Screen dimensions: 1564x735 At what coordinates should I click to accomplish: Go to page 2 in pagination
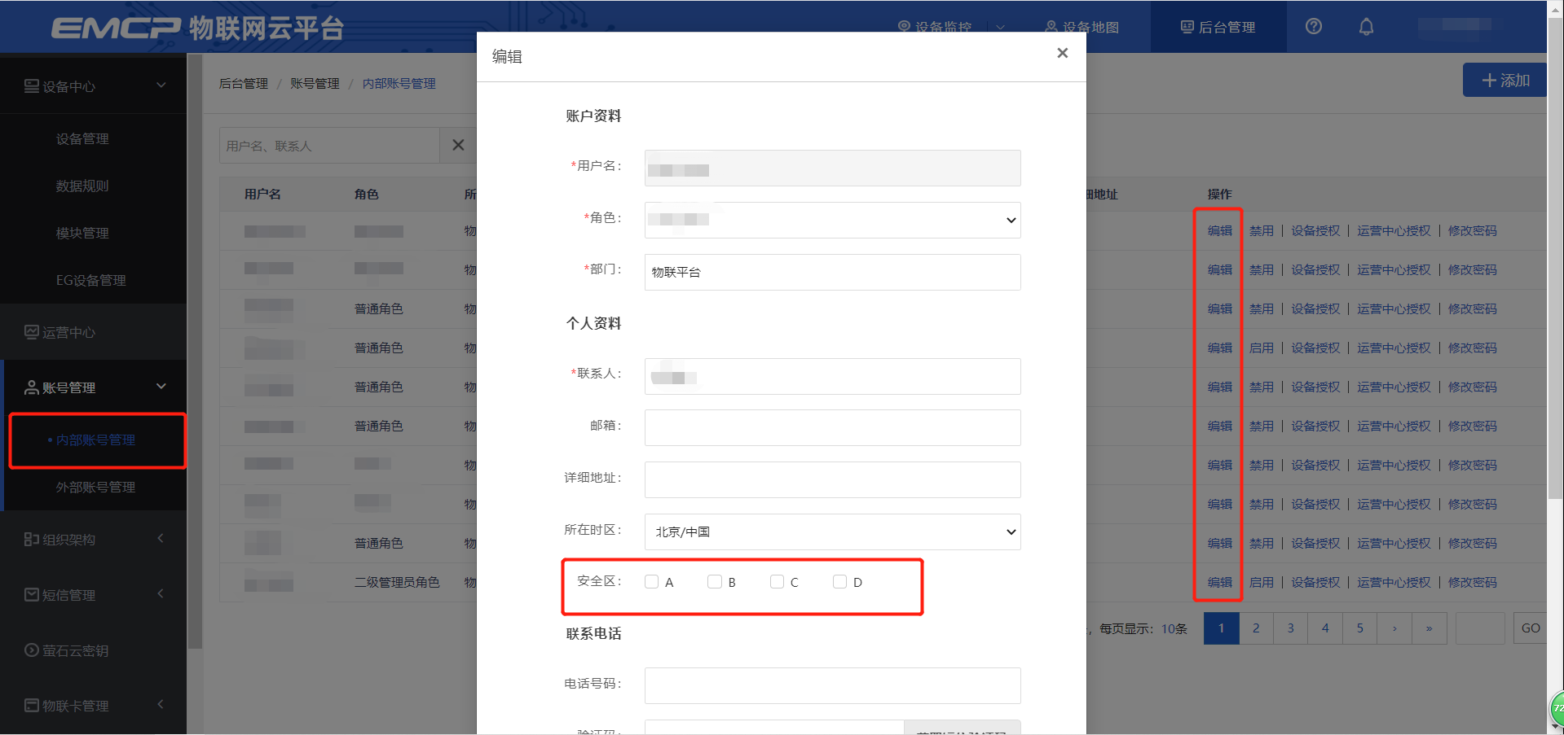click(x=1256, y=628)
